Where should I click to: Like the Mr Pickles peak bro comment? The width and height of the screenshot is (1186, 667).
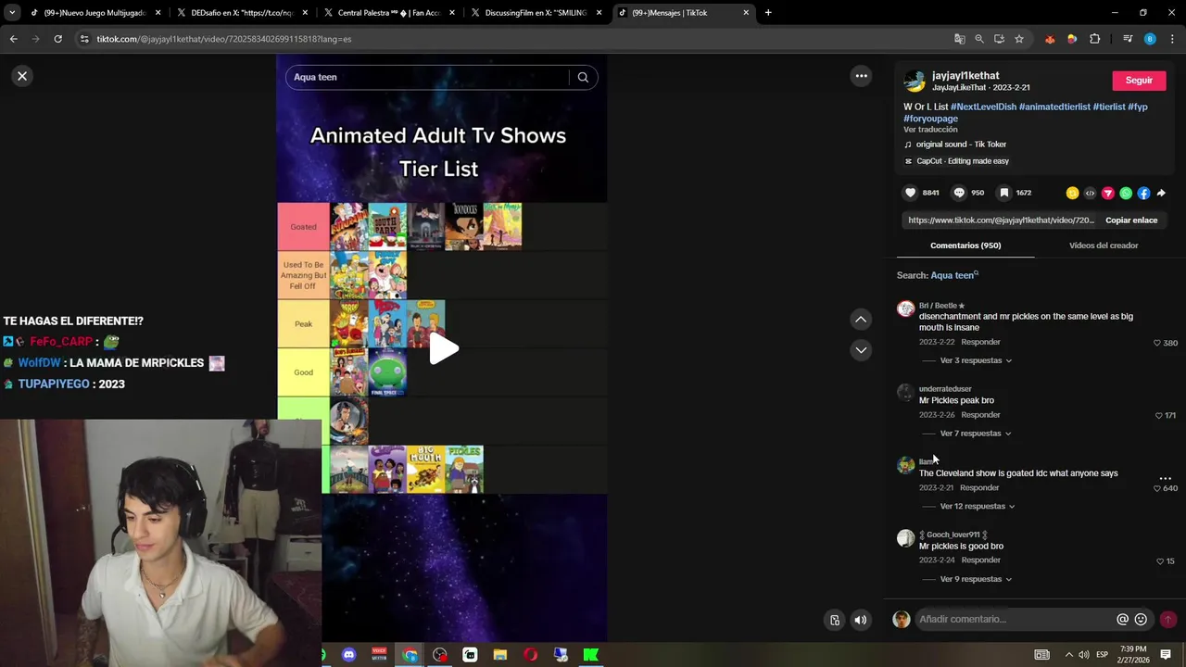click(1158, 416)
